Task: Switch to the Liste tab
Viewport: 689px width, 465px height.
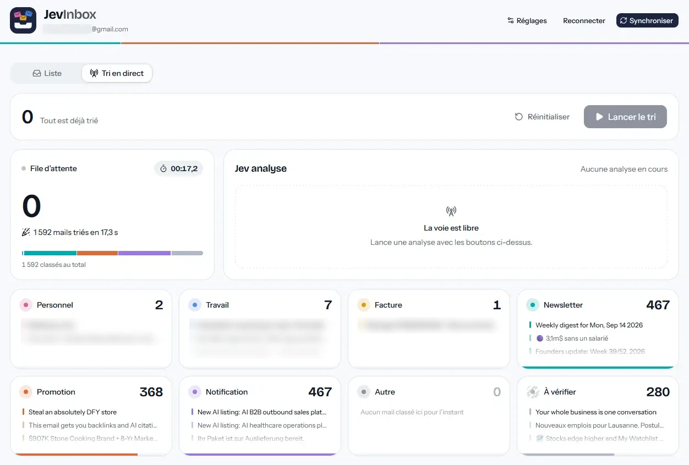Action: coord(47,73)
